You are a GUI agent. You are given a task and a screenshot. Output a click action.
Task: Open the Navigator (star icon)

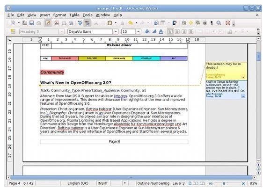pyautogui.click(x=191, y=23)
